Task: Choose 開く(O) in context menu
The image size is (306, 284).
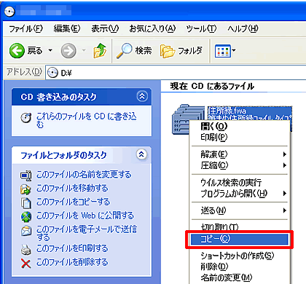Action: click(x=240, y=126)
